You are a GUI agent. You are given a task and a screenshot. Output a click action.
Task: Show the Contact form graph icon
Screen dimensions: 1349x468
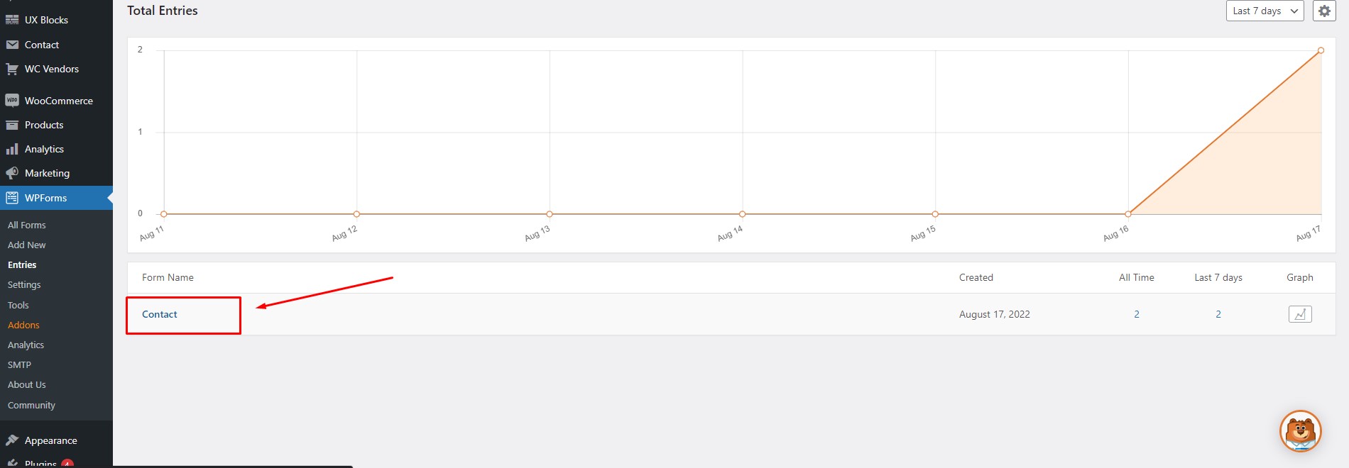[x=1300, y=314]
